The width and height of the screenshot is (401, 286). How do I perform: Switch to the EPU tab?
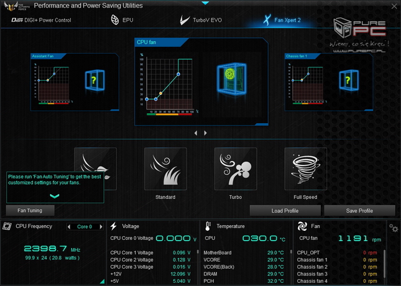coord(122,20)
